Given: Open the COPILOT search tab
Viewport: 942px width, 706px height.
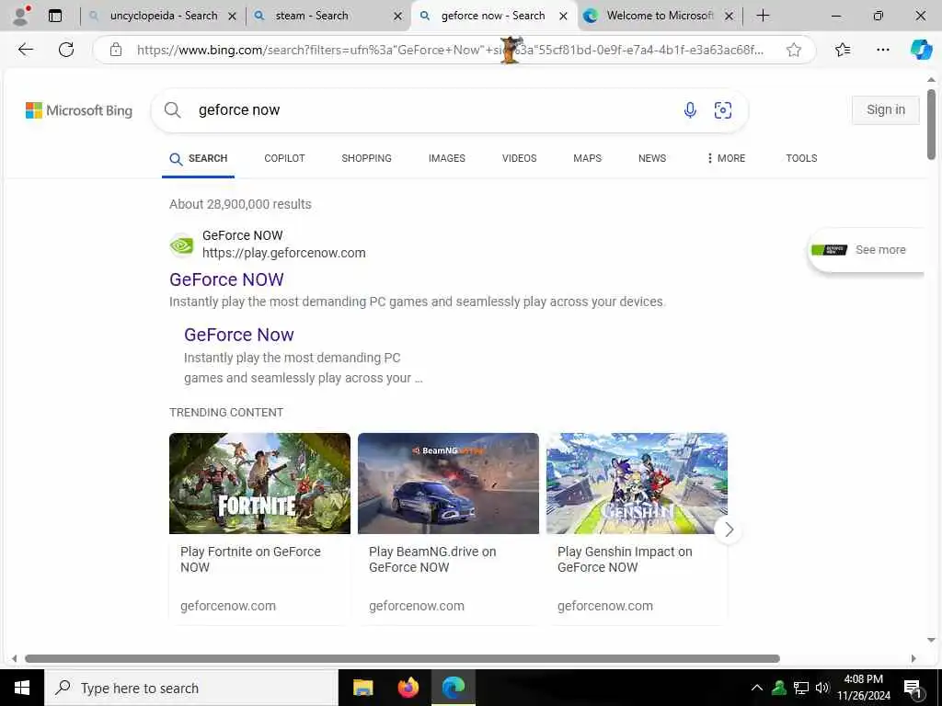Looking at the screenshot, I should pyautogui.click(x=284, y=158).
